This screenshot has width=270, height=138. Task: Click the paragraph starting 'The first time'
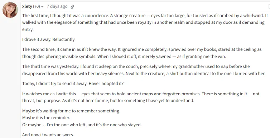(145, 22)
